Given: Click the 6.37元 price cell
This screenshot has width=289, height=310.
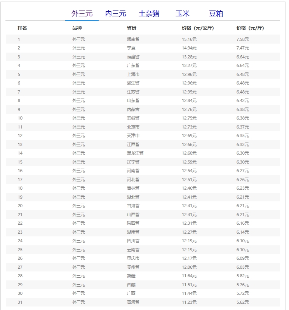Looking at the screenshot, I should pos(242,127).
